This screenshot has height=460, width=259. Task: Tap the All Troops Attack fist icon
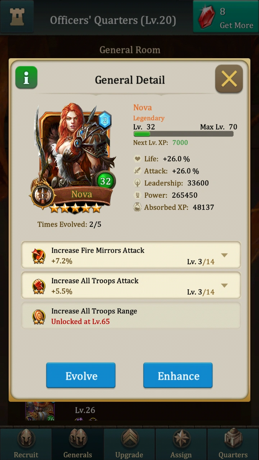click(x=38, y=286)
